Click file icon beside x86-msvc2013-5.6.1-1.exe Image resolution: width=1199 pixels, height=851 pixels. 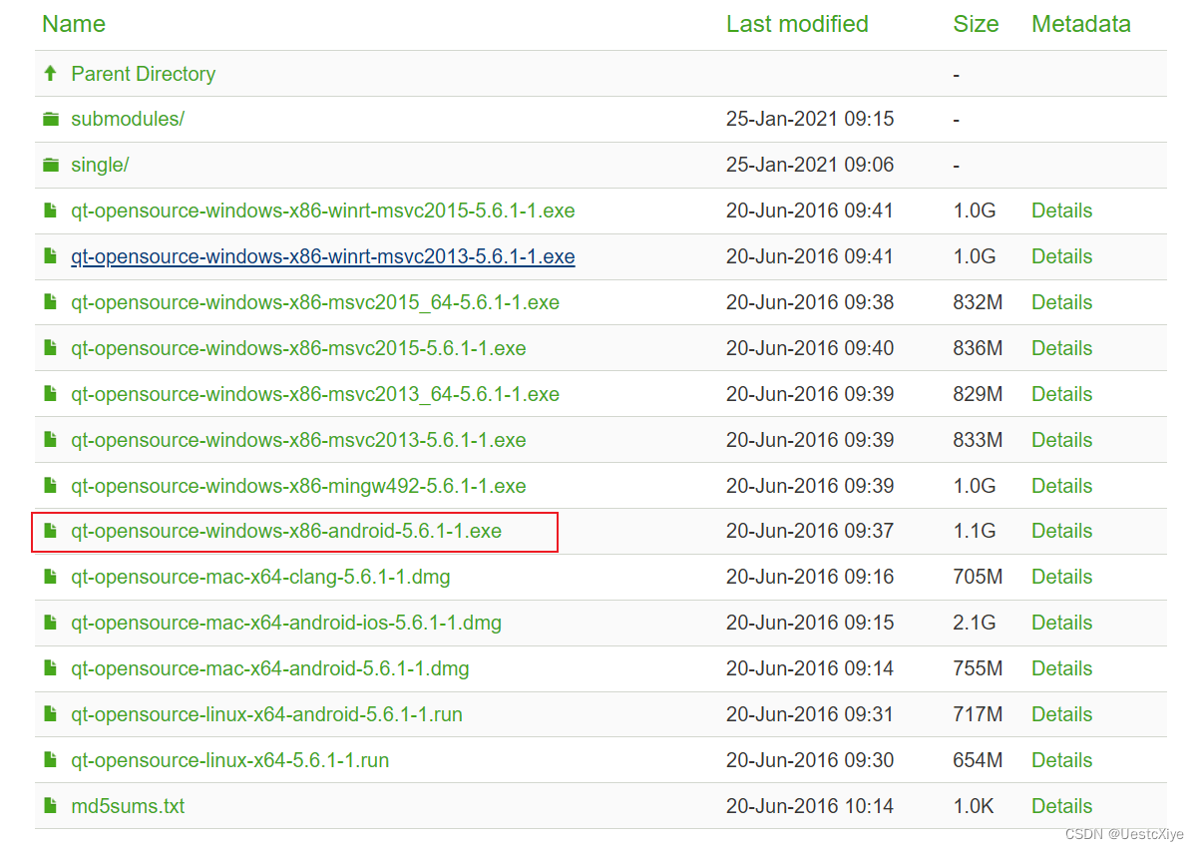(x=50, y=440)
